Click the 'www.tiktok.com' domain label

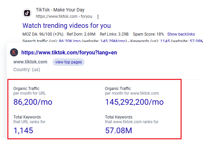click(30, 62)
